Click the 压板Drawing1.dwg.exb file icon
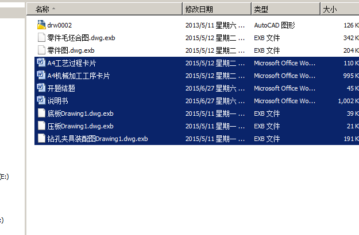 pyautogui.click(x=41, y=126)
